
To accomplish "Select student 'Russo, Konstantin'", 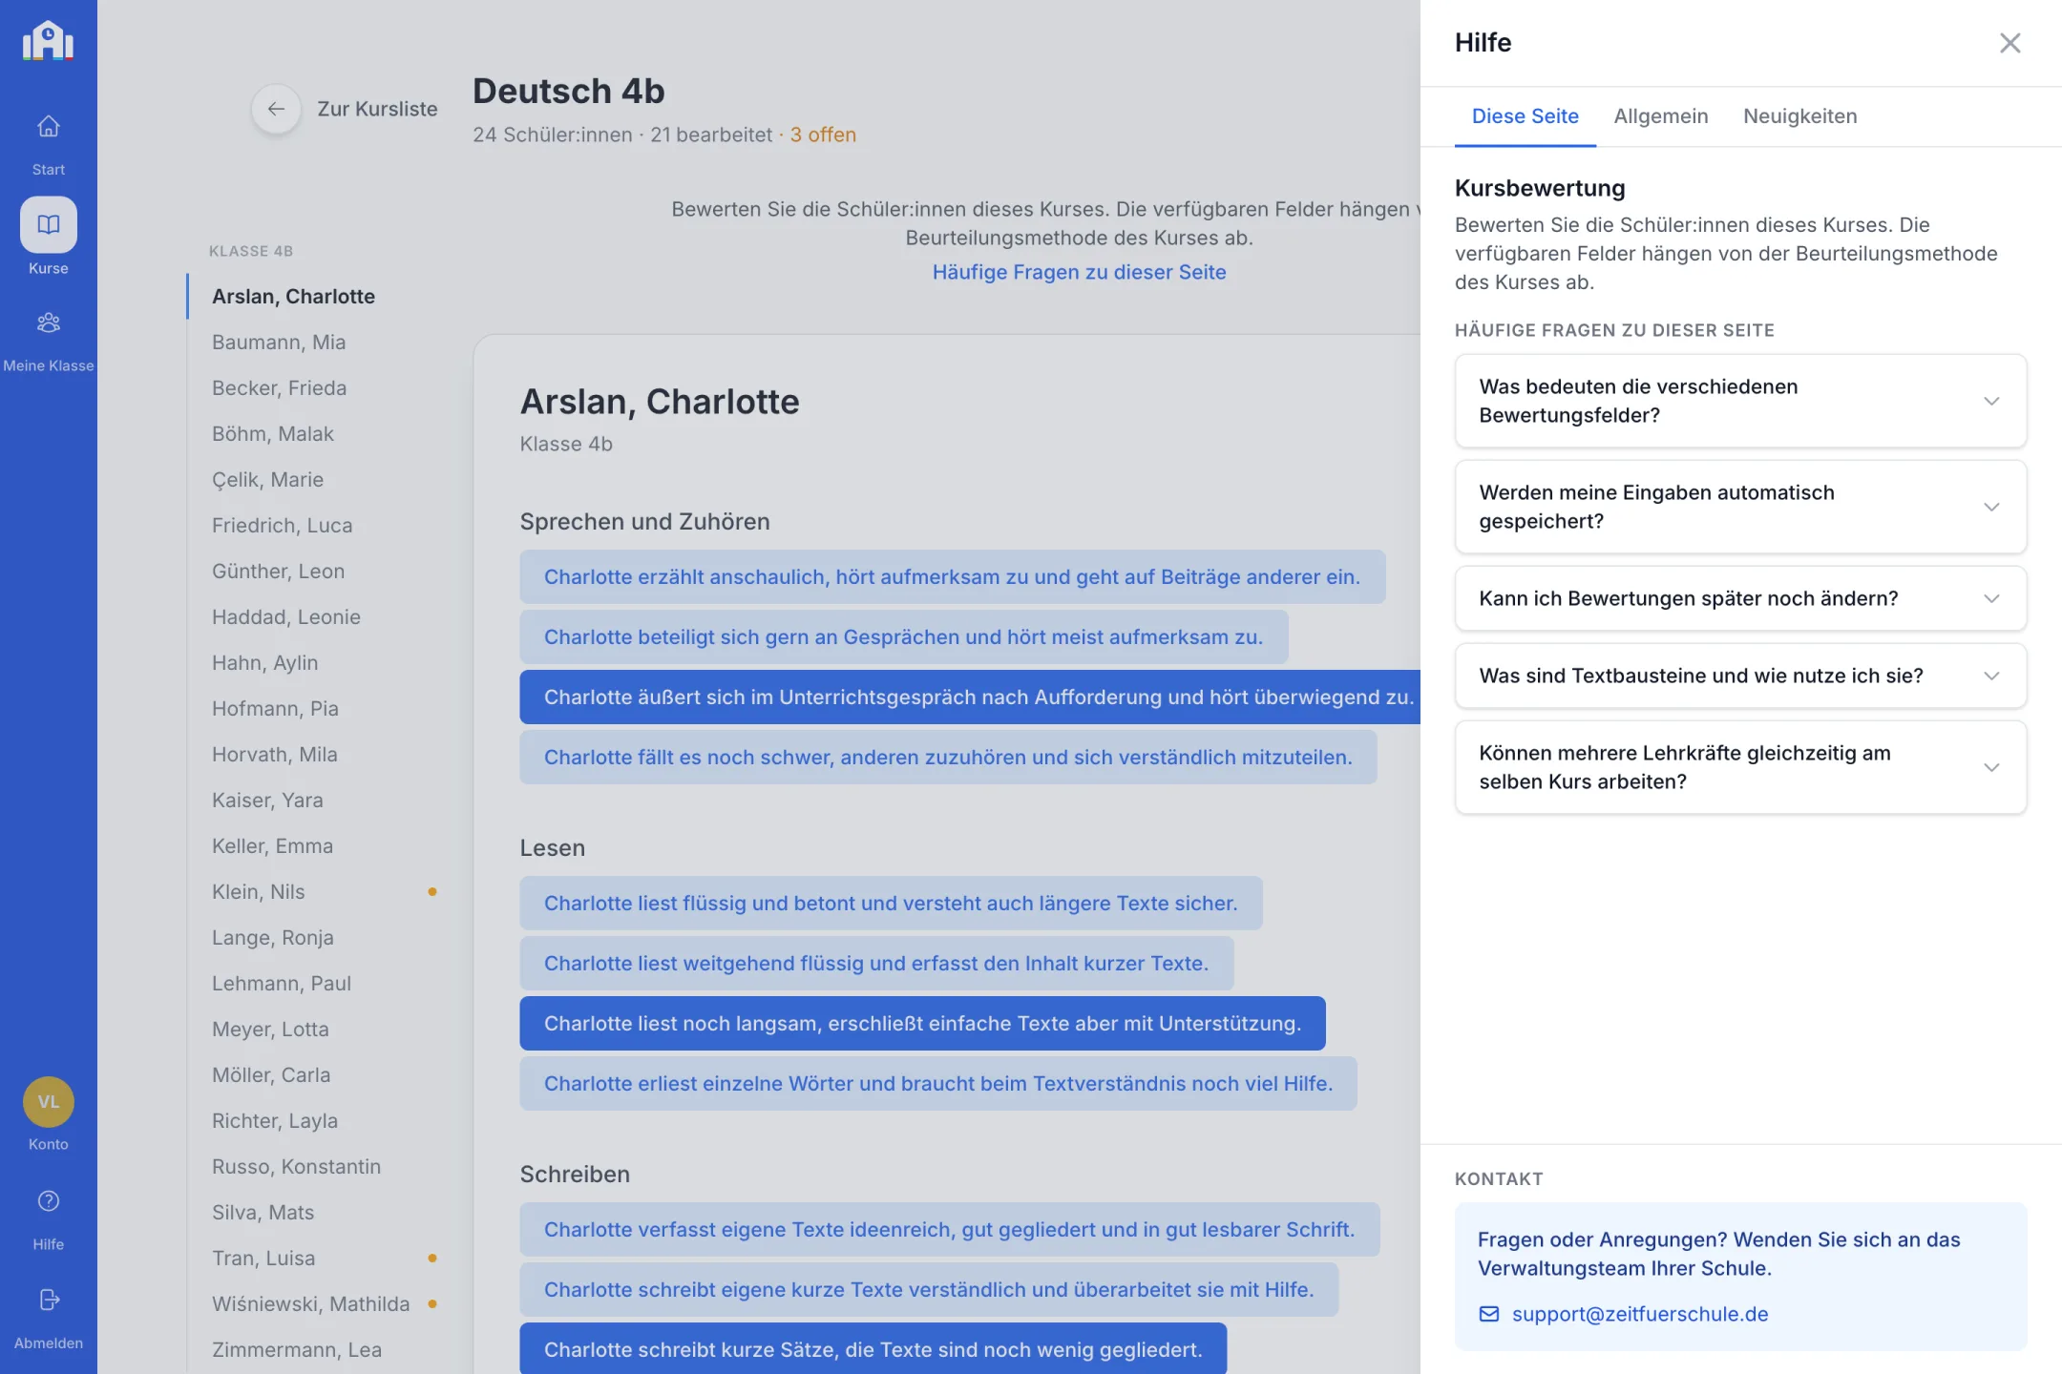I will point(320,1166).
